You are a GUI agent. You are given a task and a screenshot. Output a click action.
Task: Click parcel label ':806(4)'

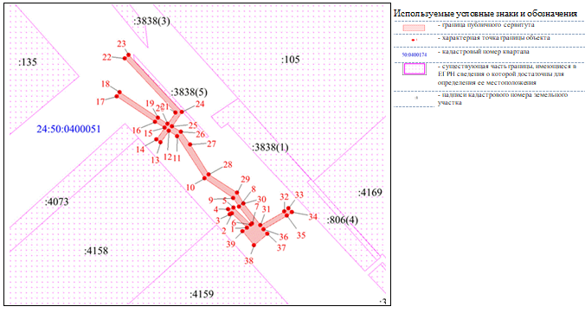tap(342, 220)
